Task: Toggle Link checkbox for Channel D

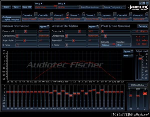Action: pyautogui.click(x=83, y=15)
